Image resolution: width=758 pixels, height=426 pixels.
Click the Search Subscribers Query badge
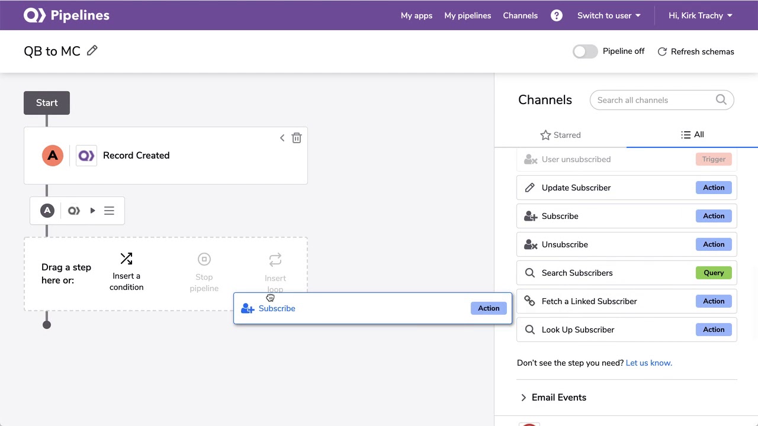[x=714, y=273]
